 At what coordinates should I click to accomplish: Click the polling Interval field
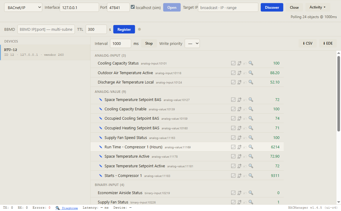[120, 43]
